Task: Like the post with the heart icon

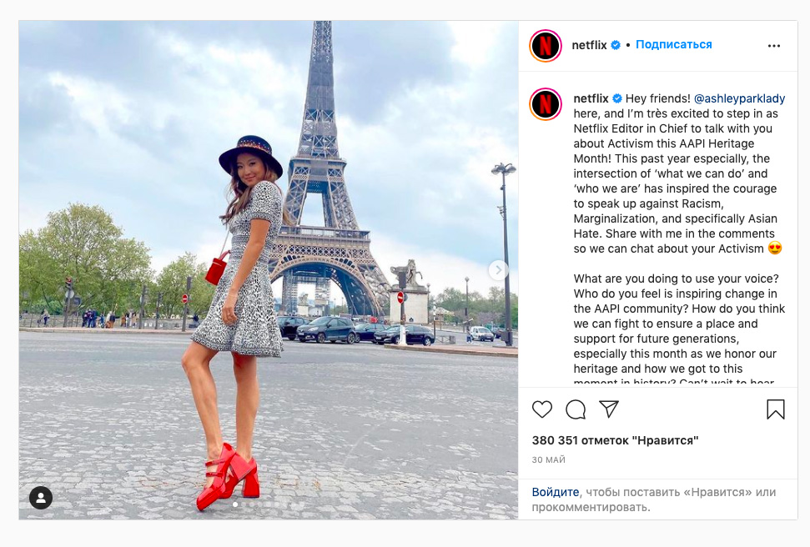Action: click(542, 409)
